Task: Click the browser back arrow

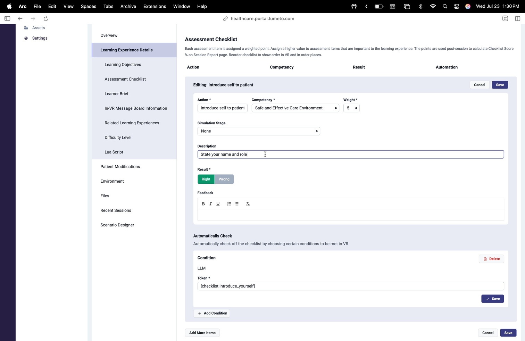Action: pos(20,18)
